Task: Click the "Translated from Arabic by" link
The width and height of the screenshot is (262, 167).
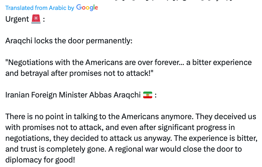Action: [40, 8]
